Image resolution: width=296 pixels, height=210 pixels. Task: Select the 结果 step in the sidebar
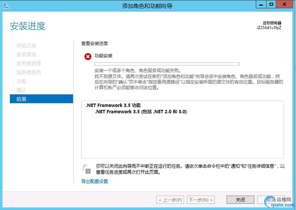(41, 99)
